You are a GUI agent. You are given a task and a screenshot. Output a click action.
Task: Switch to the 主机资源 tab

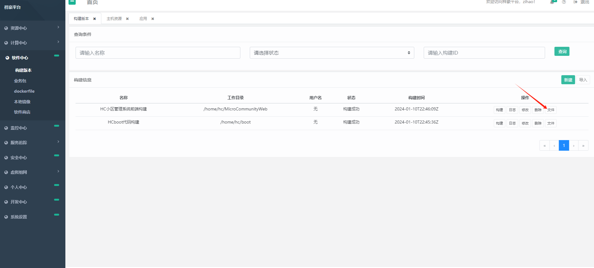pyautogui.click(x=114, y=19)
